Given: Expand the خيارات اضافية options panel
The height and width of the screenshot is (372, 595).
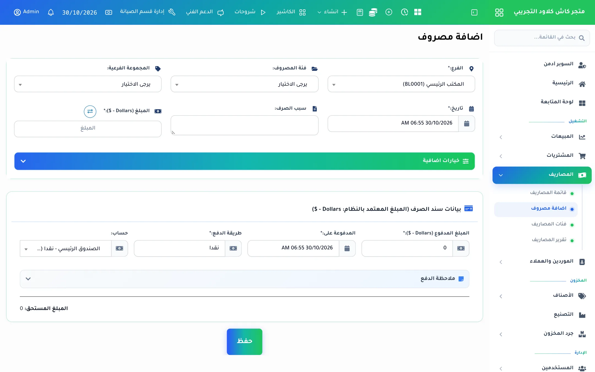Looking at the screenshot, I should pyautogui.click(x=245, y=161).
